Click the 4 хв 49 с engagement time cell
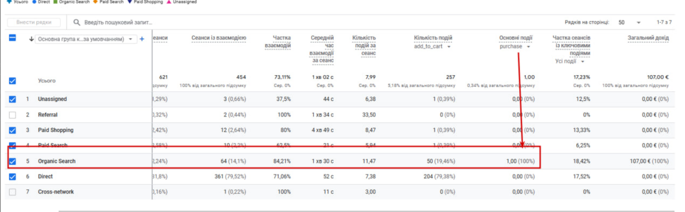Screen dimensions: 685x212 [x=322, y=130]
